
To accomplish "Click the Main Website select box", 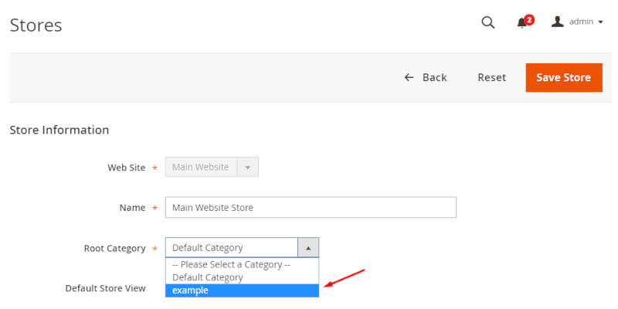I will (x=201, y=167).
